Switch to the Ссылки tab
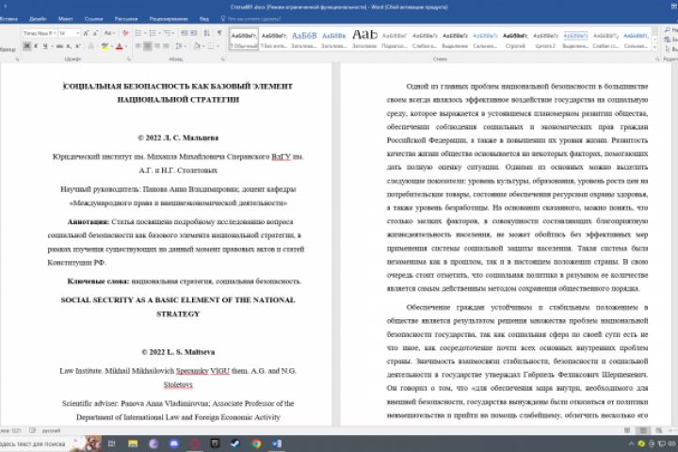678x452 pixels. [x=93, y=19]
